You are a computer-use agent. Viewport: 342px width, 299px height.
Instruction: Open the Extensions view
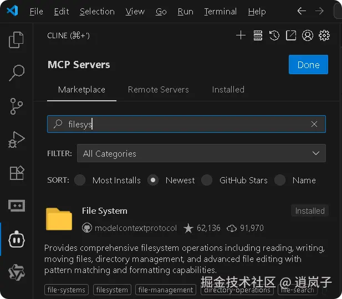point(17,173)
